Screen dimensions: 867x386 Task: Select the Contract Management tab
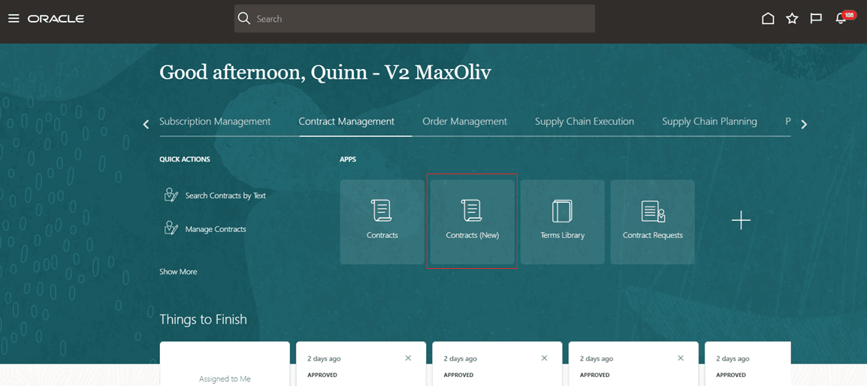346,121
